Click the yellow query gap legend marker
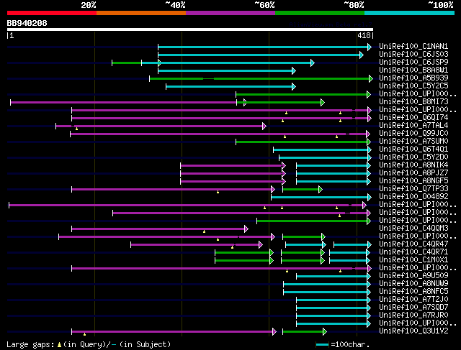 coord(59,345)
